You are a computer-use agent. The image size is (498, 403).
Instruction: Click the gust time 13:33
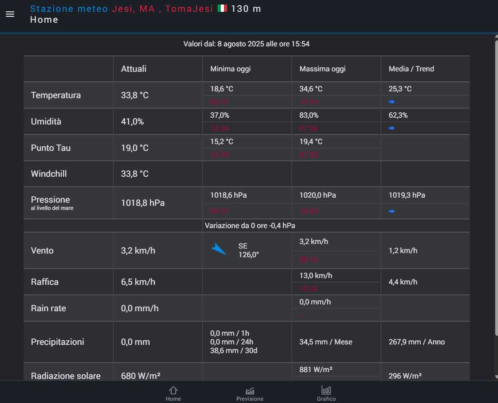point(308,289)
